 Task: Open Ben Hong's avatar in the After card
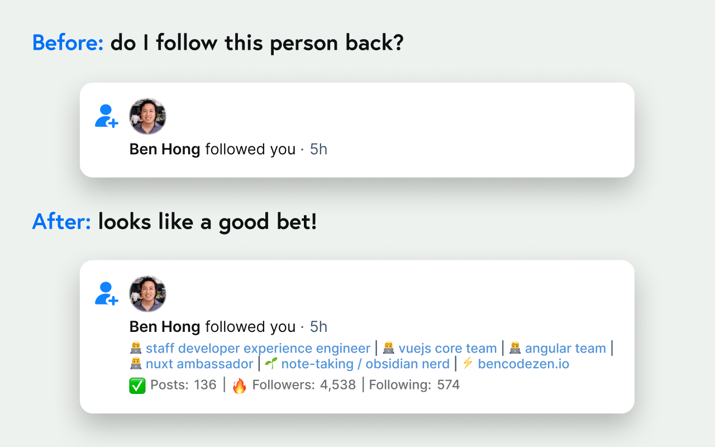tap(147, 293)
